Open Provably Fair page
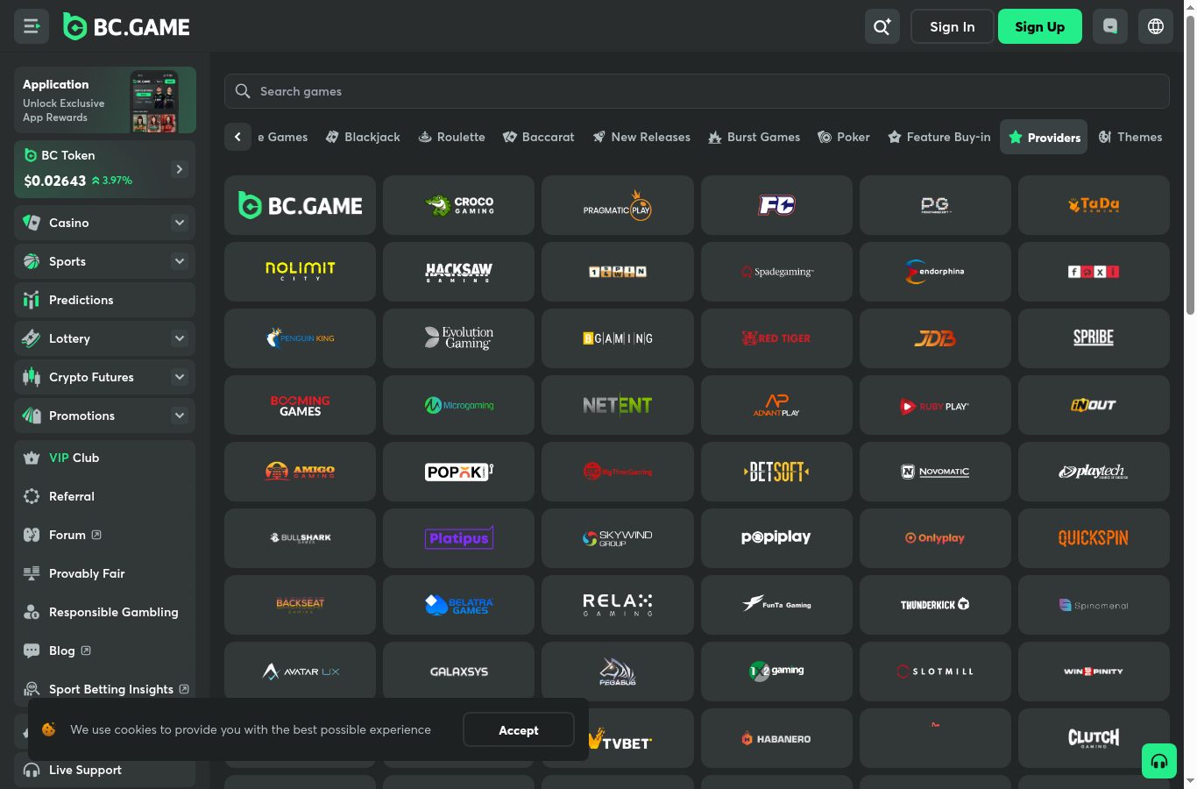Screen dimensions: 1197x789 point(104,573)
